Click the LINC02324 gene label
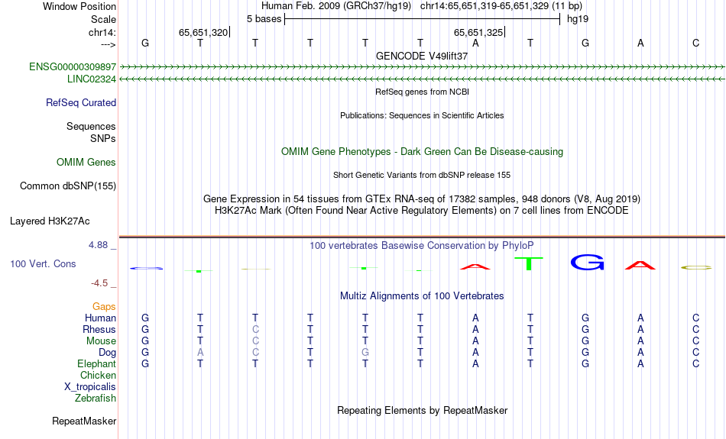 [x=92, y=79]
